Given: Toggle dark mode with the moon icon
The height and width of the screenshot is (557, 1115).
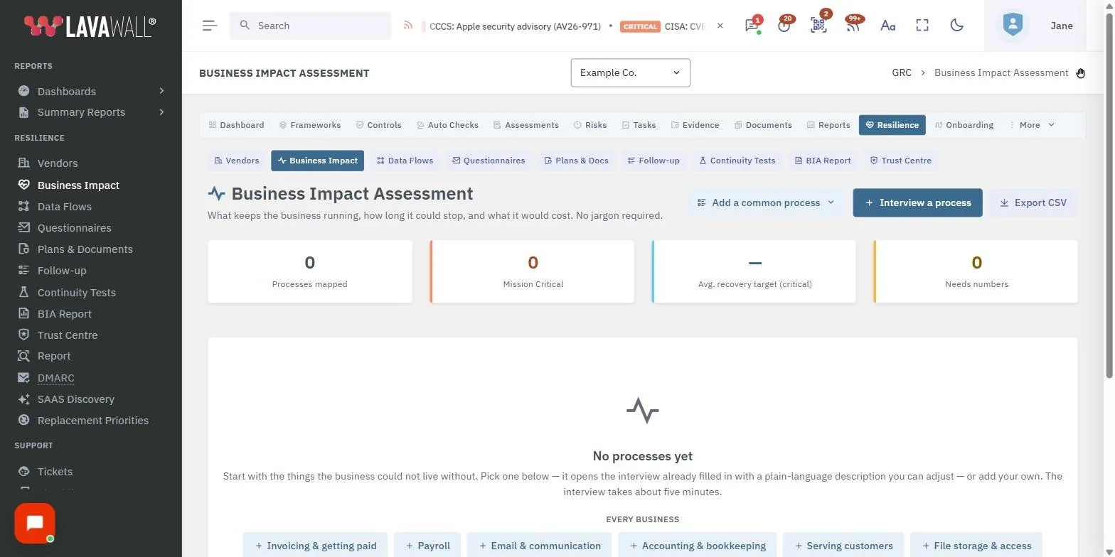Looking at the screenshot, I should (x=957, y=26).
